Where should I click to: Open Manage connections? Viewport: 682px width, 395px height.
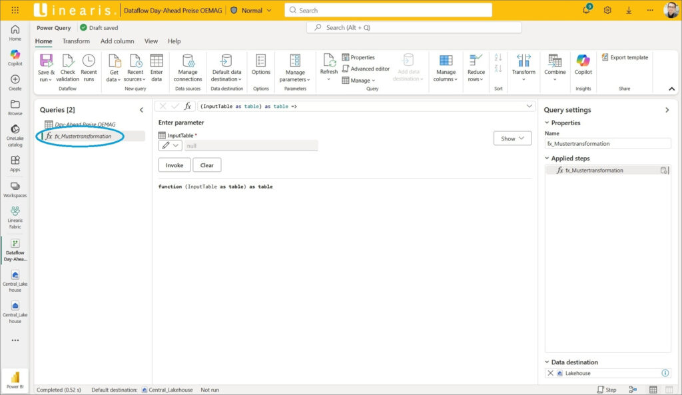[x=188, y=61]
